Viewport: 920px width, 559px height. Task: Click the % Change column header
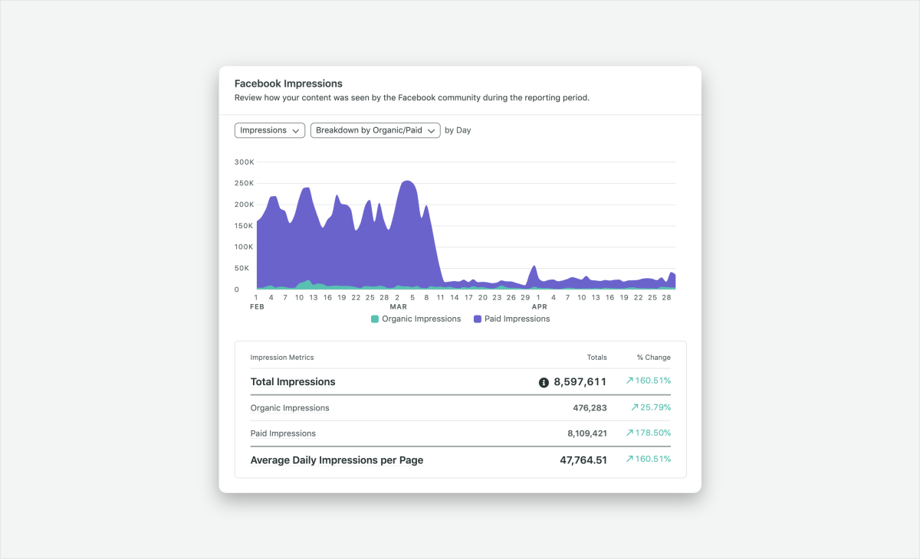click(x=654, y=358)
